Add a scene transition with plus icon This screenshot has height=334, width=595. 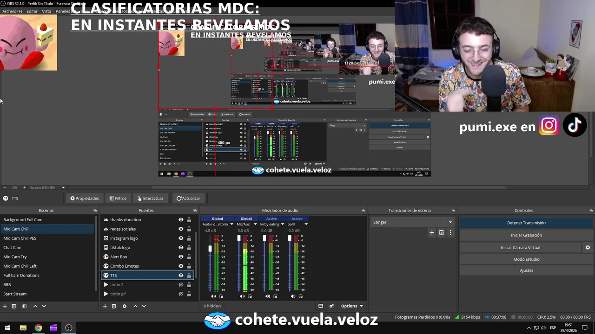[432, 232]
